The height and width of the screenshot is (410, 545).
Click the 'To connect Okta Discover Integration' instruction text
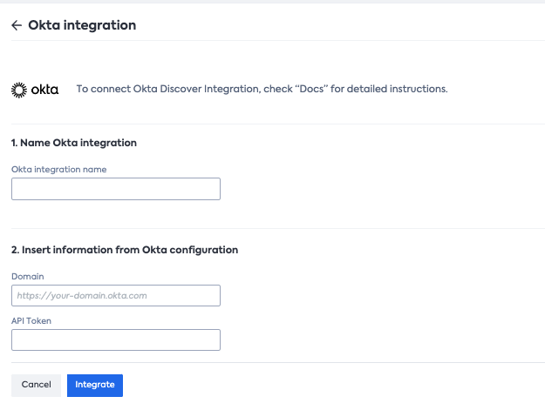(x=262, y=89)
